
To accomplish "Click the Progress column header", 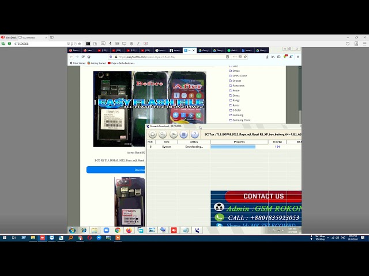I will tap(239, 142).
